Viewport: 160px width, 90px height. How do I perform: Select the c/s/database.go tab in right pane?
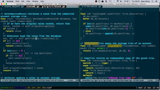[91, 6]
